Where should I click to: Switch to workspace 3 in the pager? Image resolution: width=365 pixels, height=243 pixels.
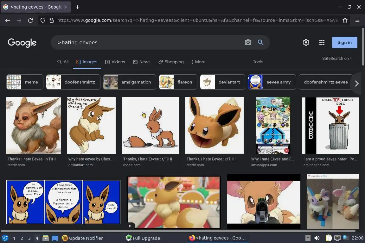coord(29,238)
